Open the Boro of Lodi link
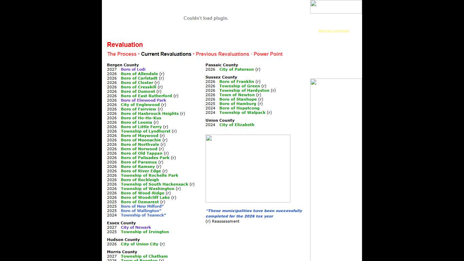 [x=133, y=69]
